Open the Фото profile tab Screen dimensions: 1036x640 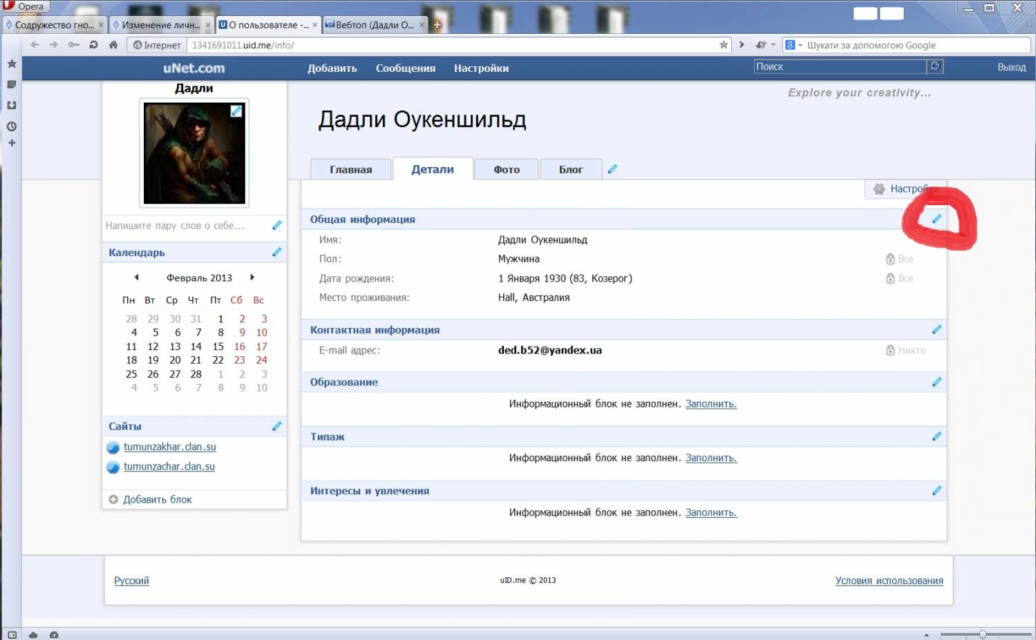507,169
